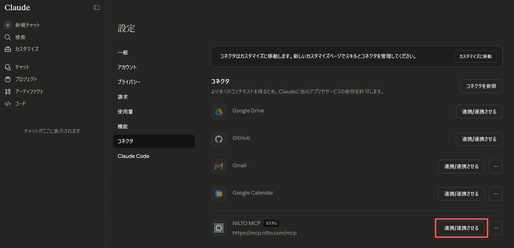
Task: Open the more options menu for Gmail
Action: tap(496, 166)
